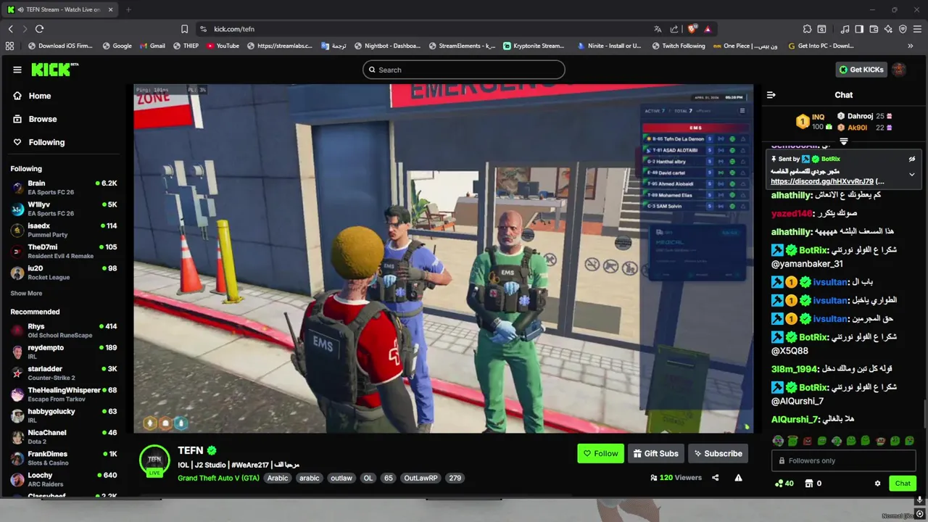Click the OutLawRP tag
928x522 pixels.
tap(420, 478)
